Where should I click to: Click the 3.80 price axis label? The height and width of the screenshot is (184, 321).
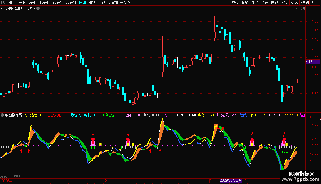[x=315, y=94]
